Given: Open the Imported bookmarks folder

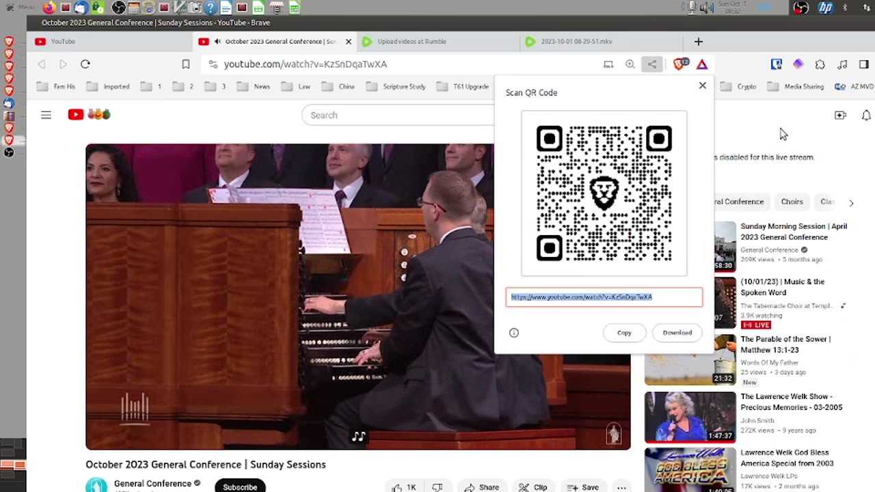Looking at the screenshot, I should click(x=109, y=87).
